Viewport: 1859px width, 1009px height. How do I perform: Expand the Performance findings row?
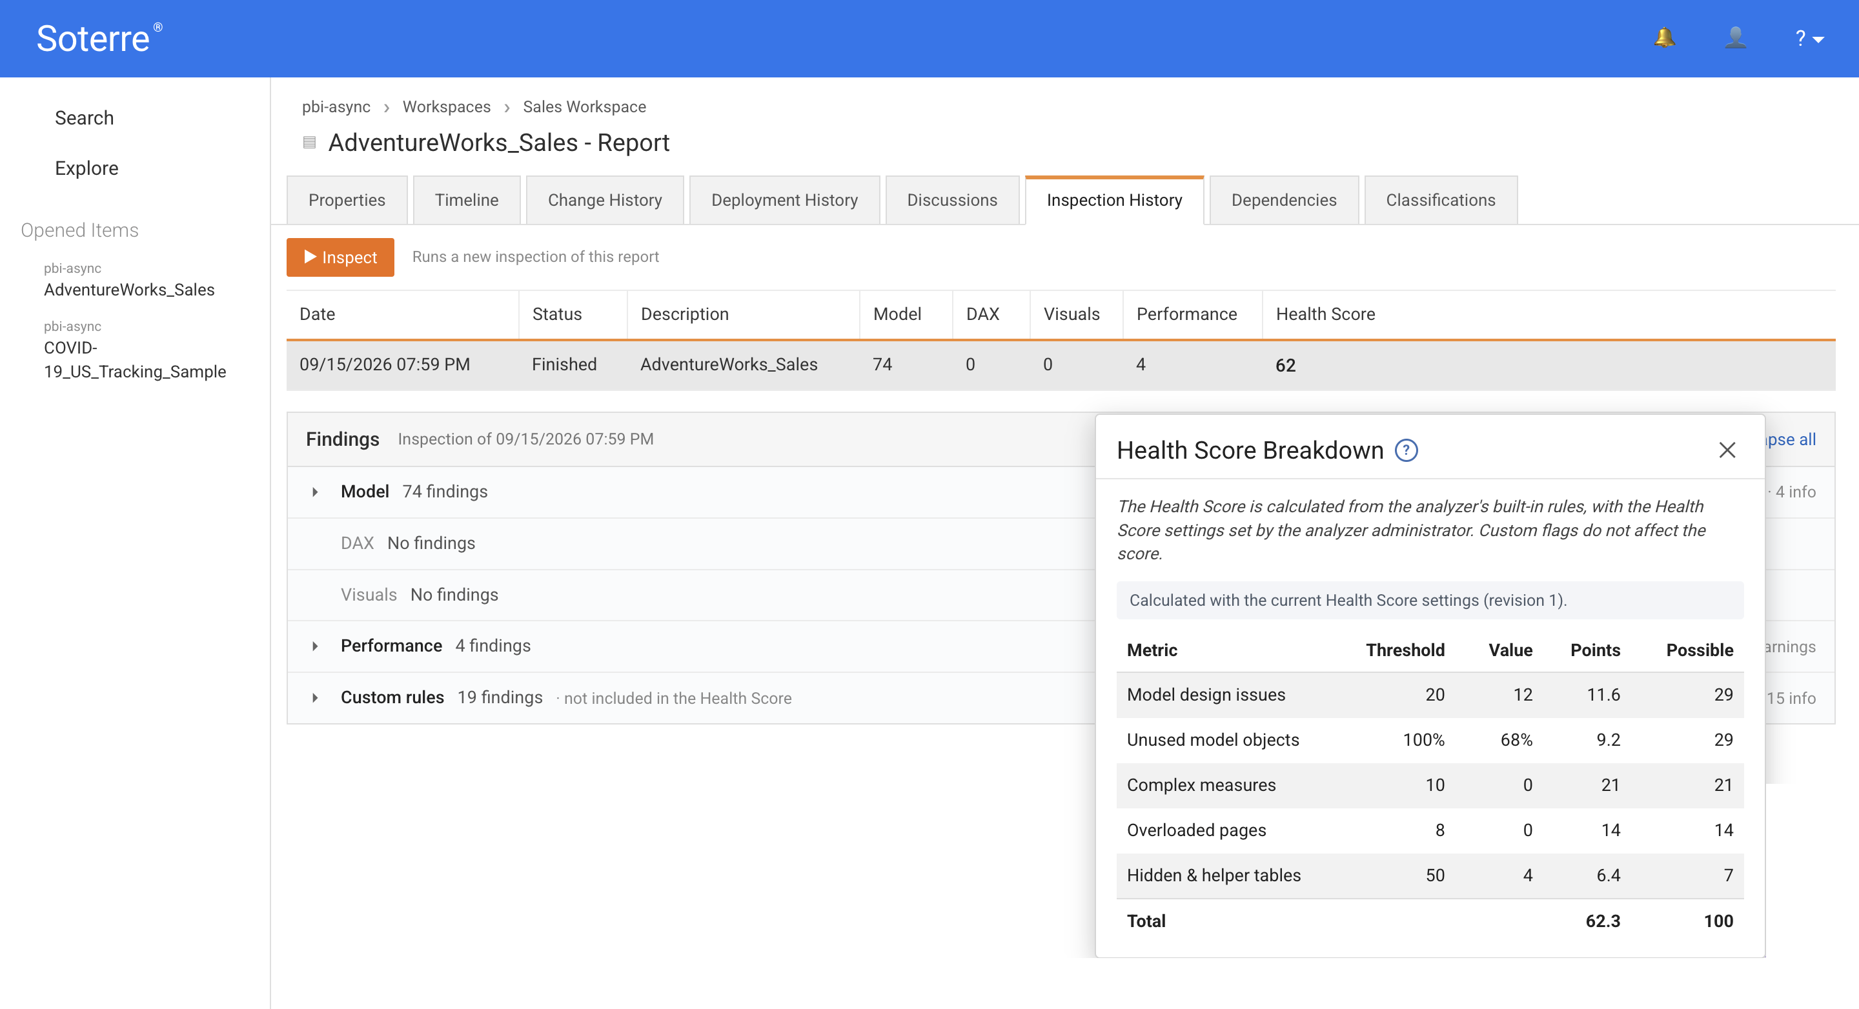coord(314,646)
